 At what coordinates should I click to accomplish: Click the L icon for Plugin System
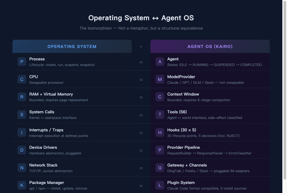click(x=160, y=185)
